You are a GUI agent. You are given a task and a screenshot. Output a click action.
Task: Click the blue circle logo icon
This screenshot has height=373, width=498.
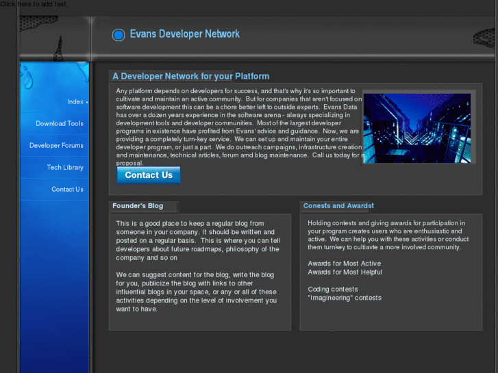[119, 35]
